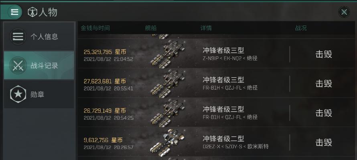Open ship thumbnail of the 21:04:52 record

coord(168,54)
